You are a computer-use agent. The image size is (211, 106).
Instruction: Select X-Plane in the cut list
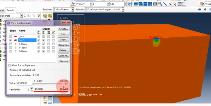(x=23, y=44)
